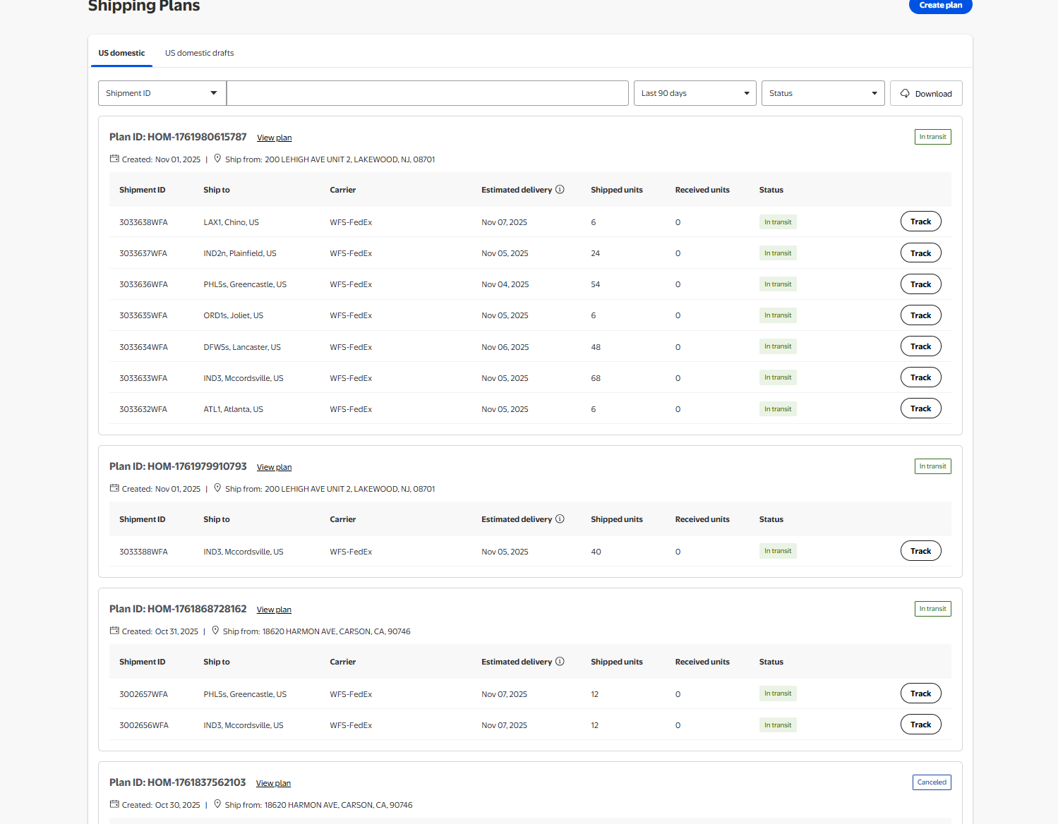Click Track for shipment 3033633WFA
This screenshot has height=824, width=1058.
[x=920, y=377]
